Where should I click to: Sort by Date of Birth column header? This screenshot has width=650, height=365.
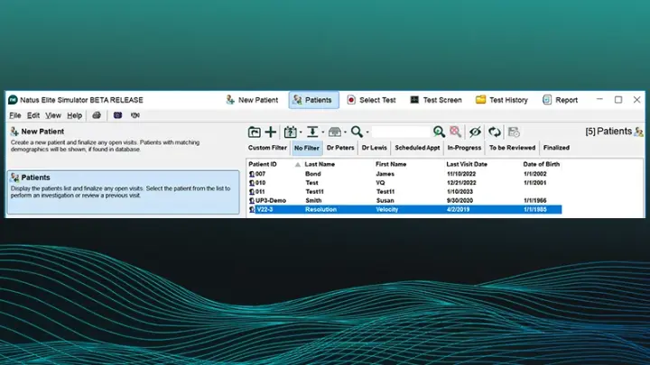[x=542, y=164]
